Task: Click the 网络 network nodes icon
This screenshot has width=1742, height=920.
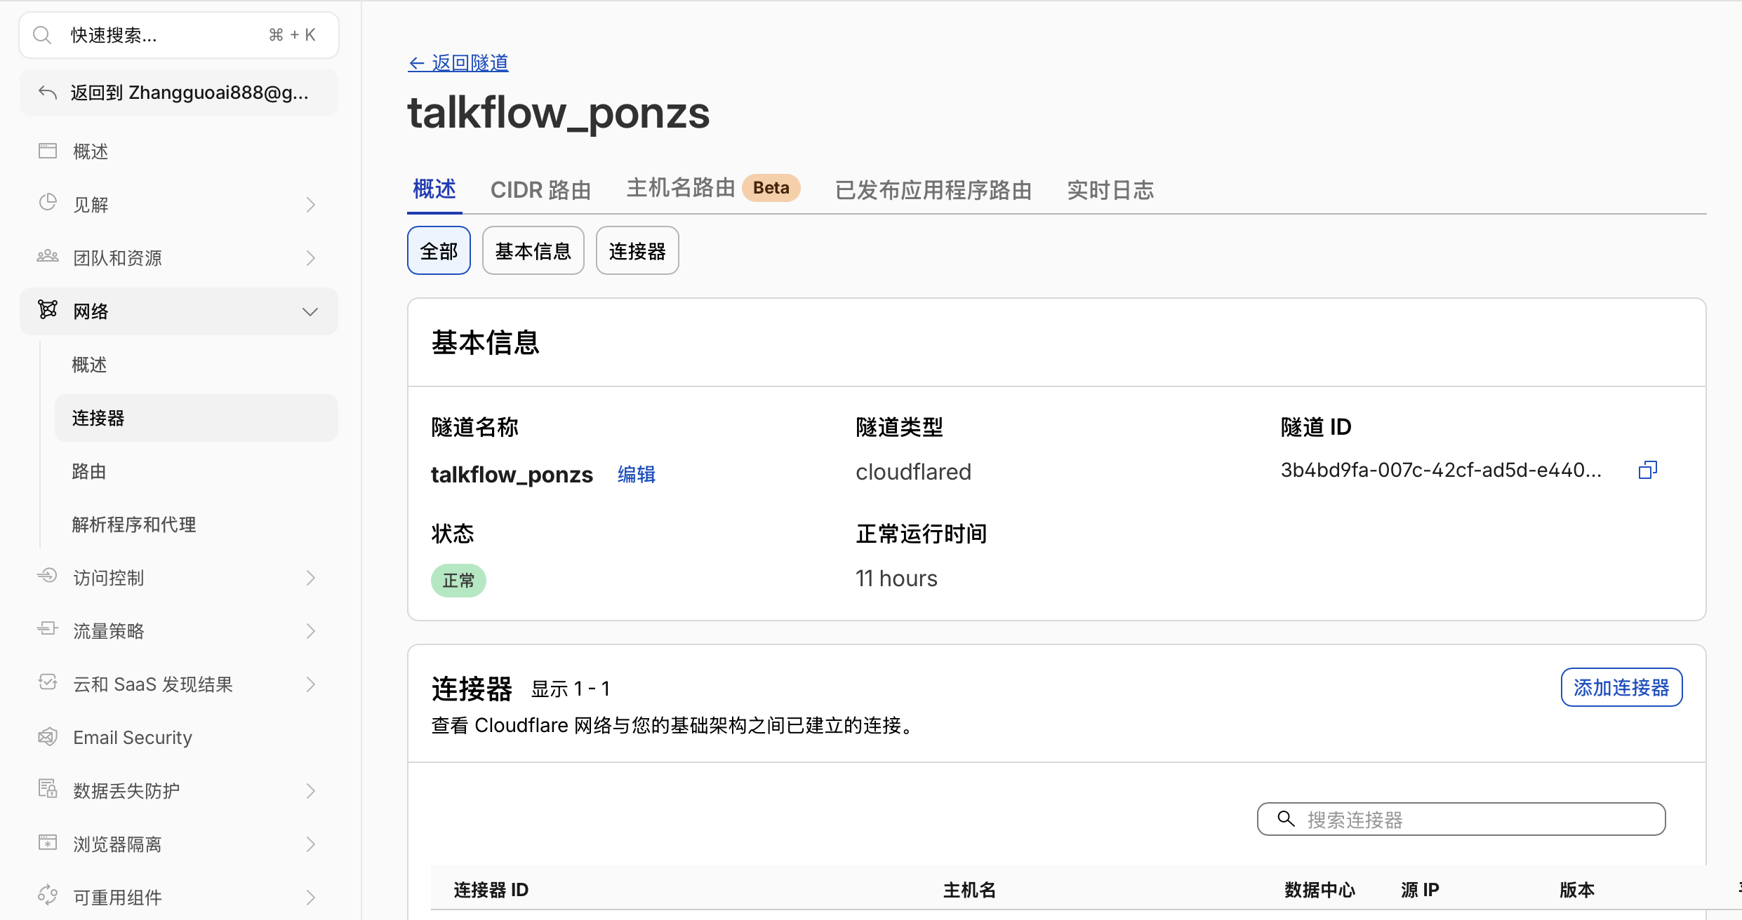Action: point(48,309)
